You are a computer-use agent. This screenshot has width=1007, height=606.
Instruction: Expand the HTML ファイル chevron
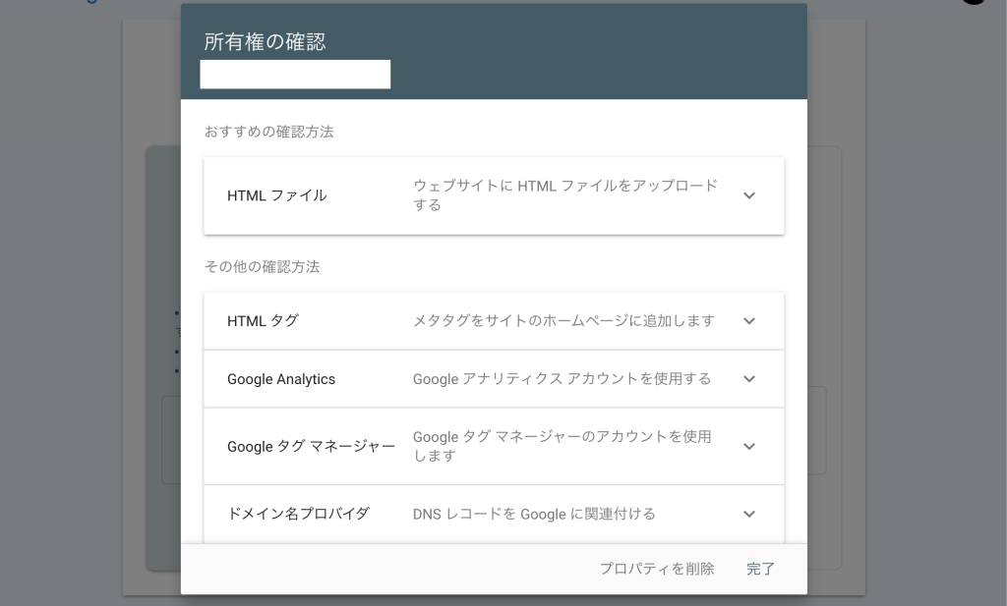coord(748,195)
